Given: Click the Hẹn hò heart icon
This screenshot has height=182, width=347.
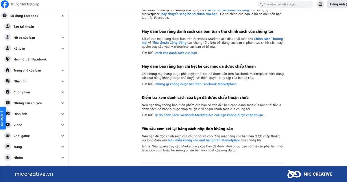Looking at the screenshot, I should click(x=8, y=59).
